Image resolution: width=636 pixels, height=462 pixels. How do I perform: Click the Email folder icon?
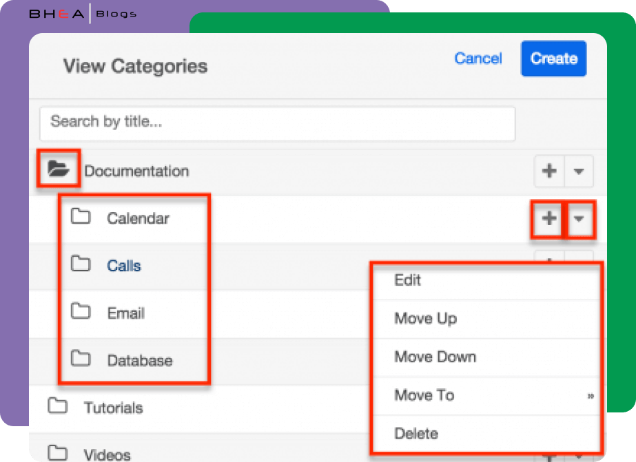click(x=81, y=311)
